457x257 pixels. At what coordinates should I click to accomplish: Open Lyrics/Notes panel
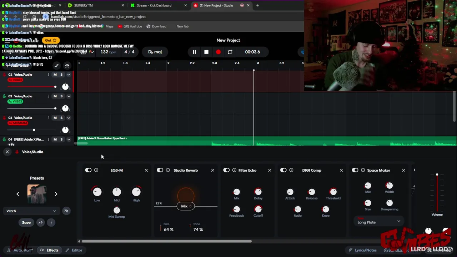tap(362, 250)
